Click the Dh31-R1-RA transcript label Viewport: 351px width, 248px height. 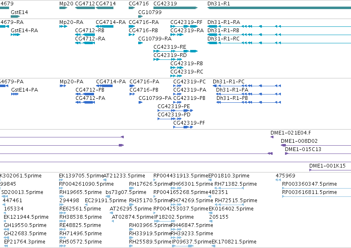224,22
